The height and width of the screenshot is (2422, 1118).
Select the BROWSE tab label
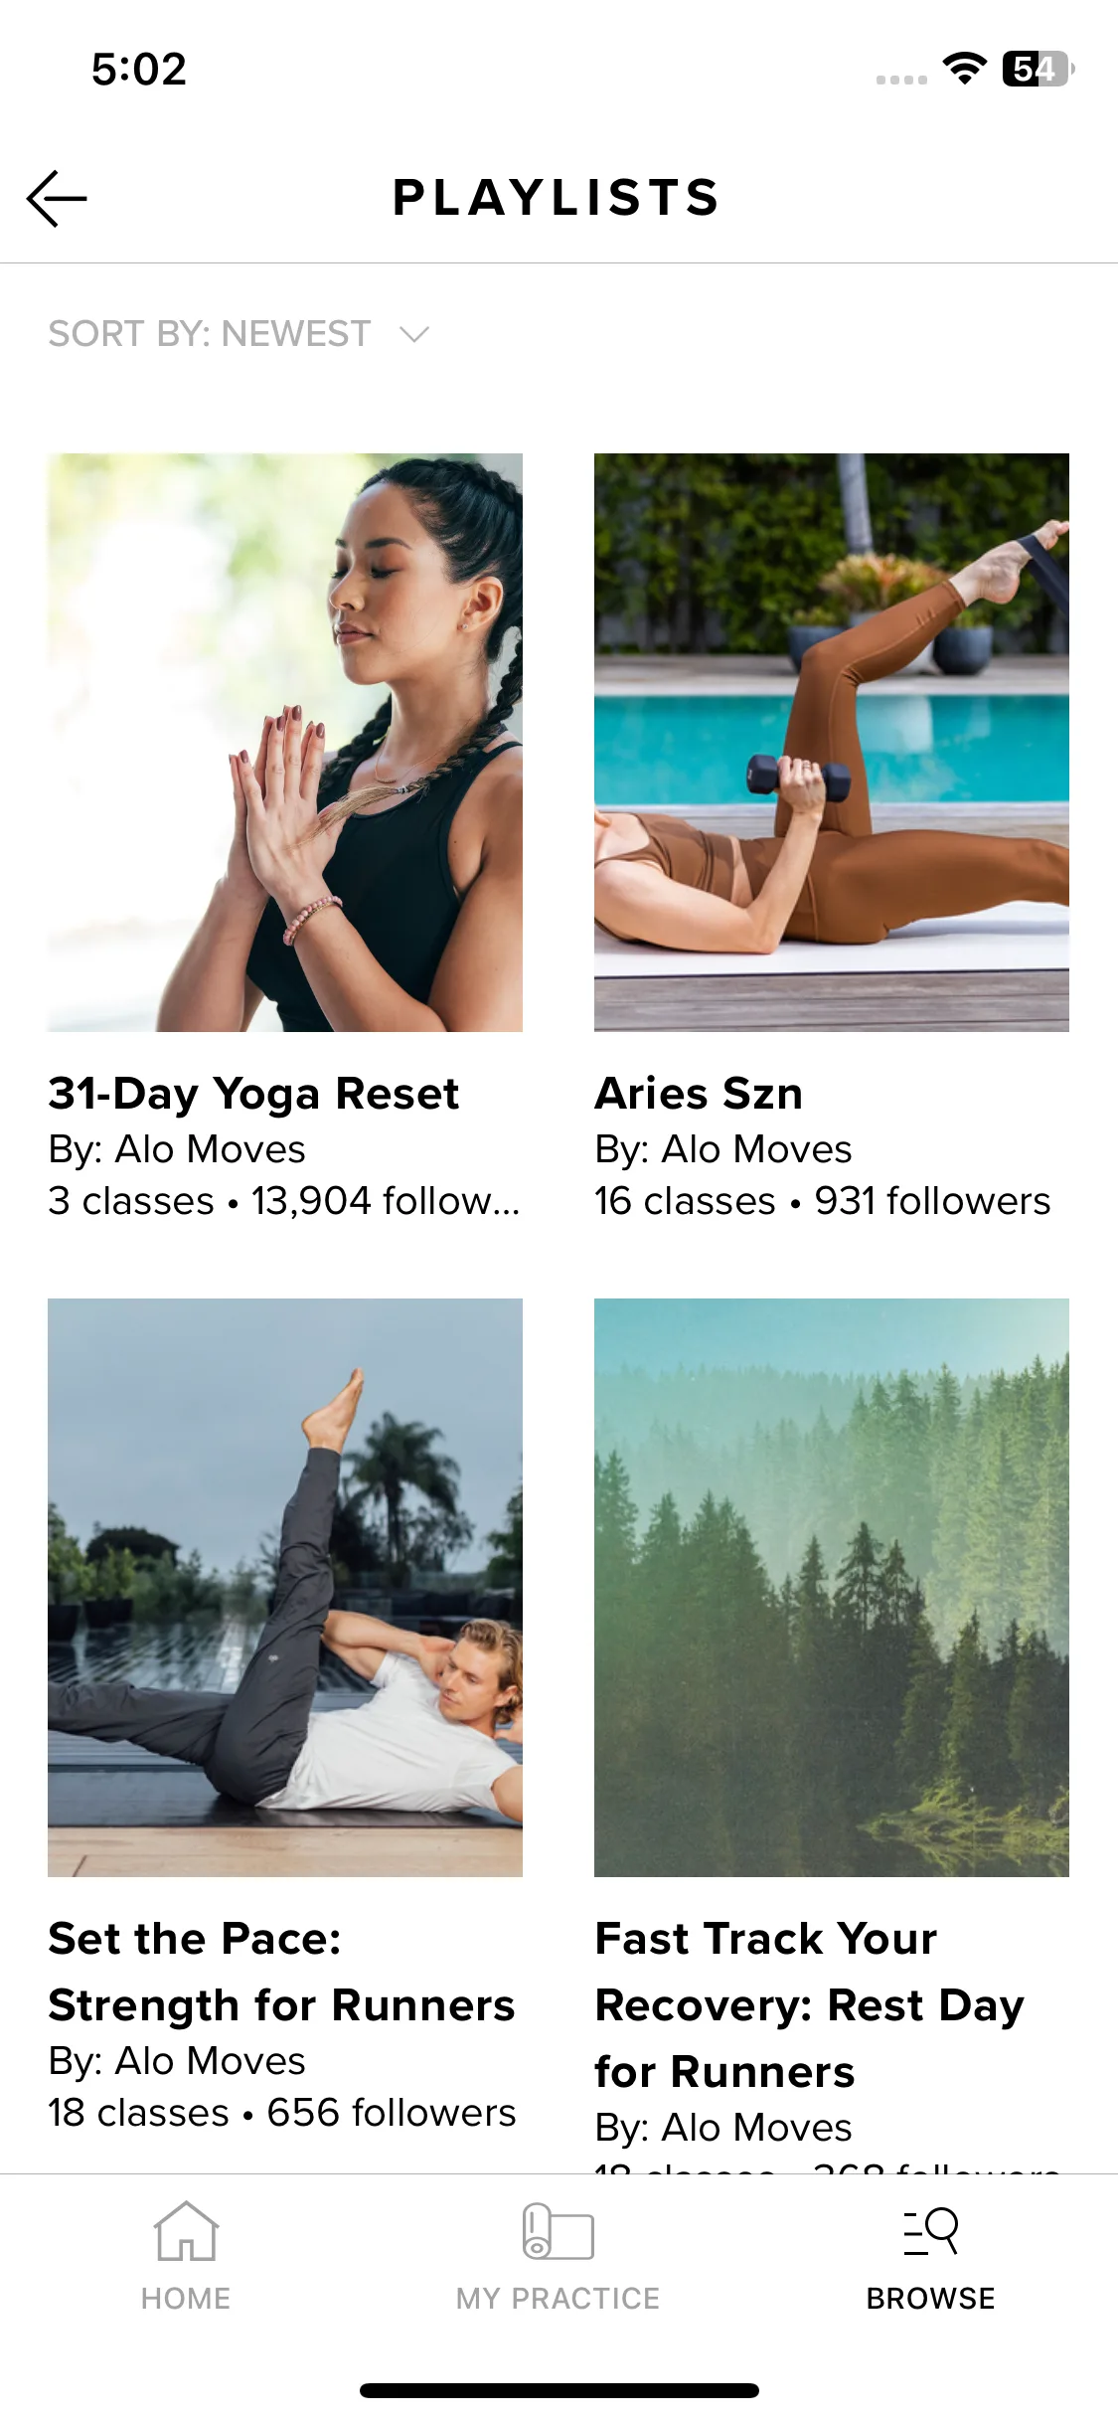(x=931, y=2298)
